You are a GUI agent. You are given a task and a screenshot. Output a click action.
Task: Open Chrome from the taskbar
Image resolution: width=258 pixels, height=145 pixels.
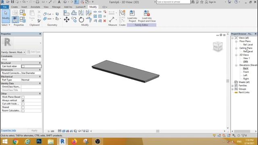tap(16, 141)
